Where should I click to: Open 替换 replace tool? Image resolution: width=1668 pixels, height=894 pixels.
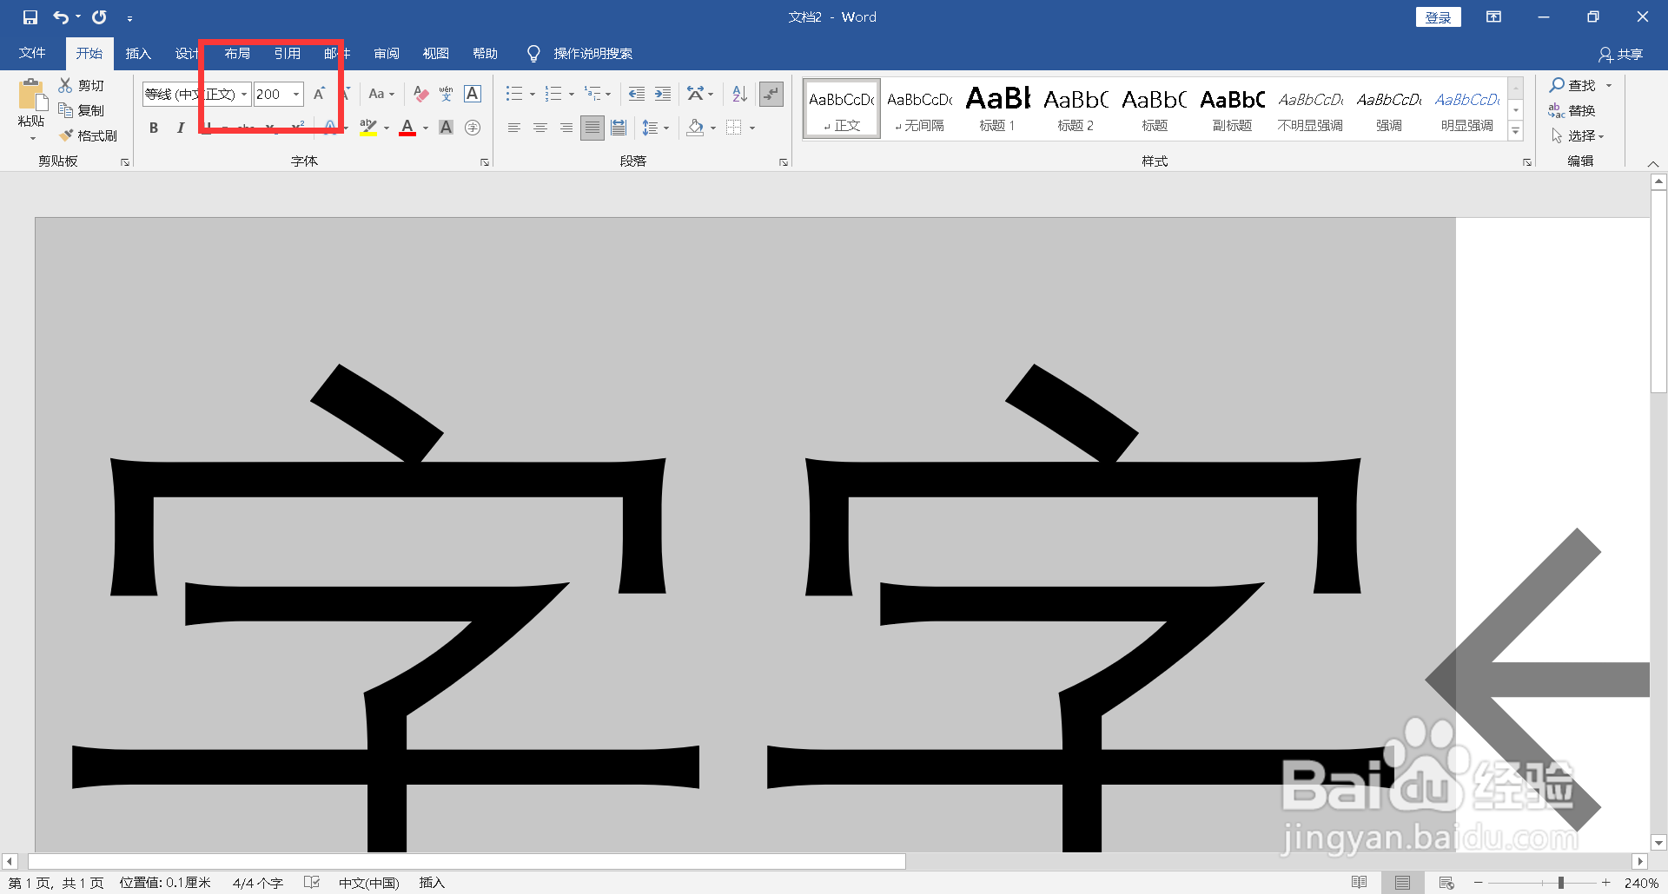(1573, 110)
